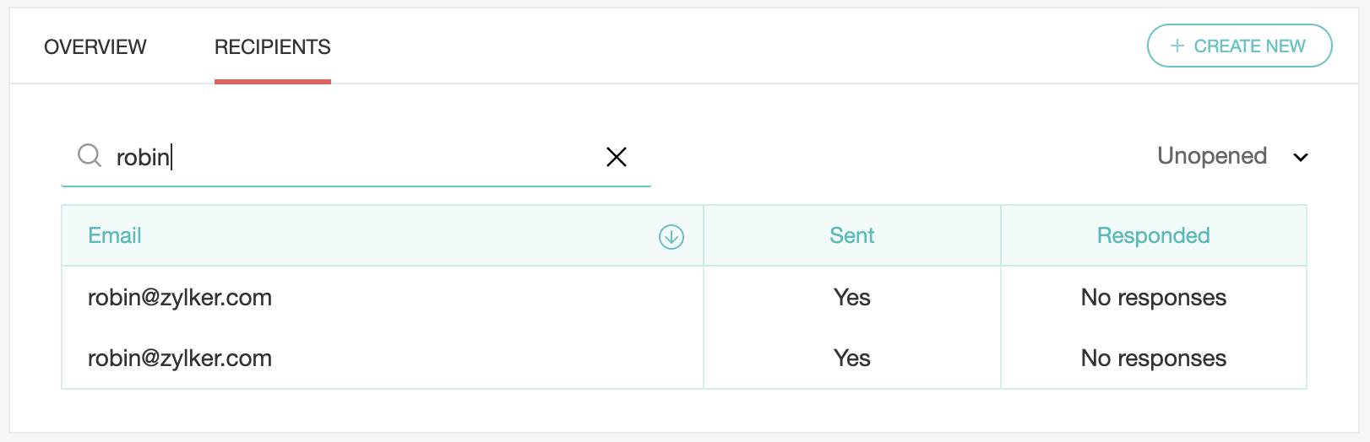This screenshot has width=1370, height=442.
Task: Click No responses in the first row
Action: pyautogui.click(x=1153, y=298)
